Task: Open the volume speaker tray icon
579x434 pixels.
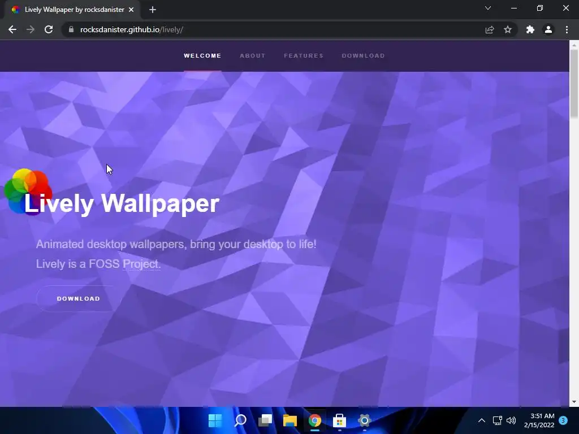Action: pyautogui.click(x=511, y=420)
